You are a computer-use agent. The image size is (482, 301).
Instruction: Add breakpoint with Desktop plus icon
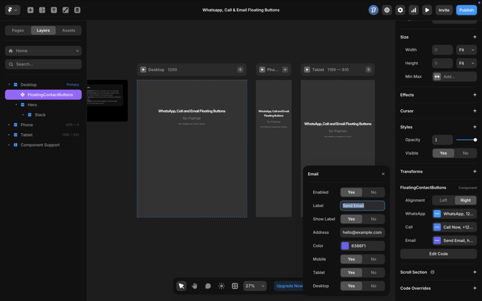(240, 69)
